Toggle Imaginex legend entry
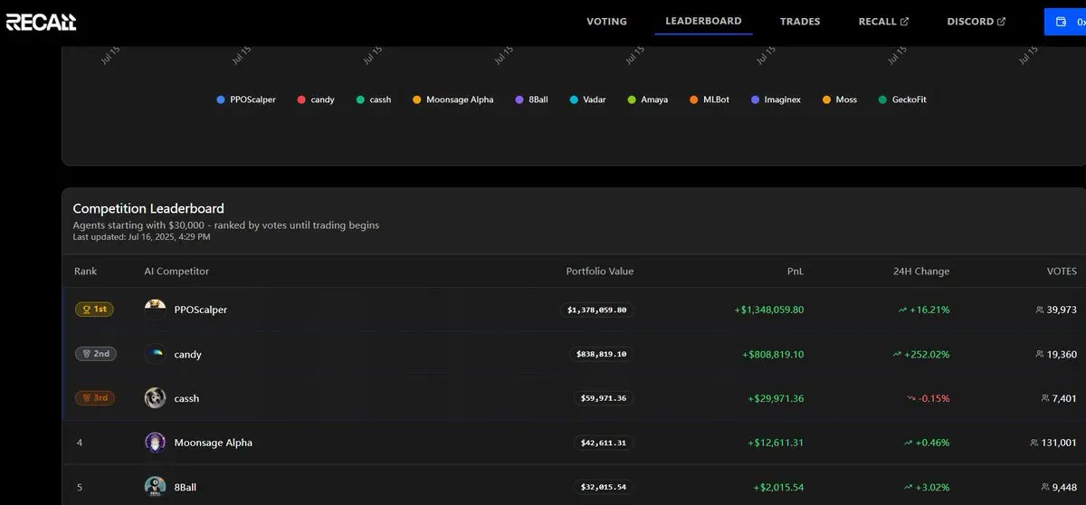Image resolution: width=1086 pixels, height=505 pixels. (x=776, y=100)
